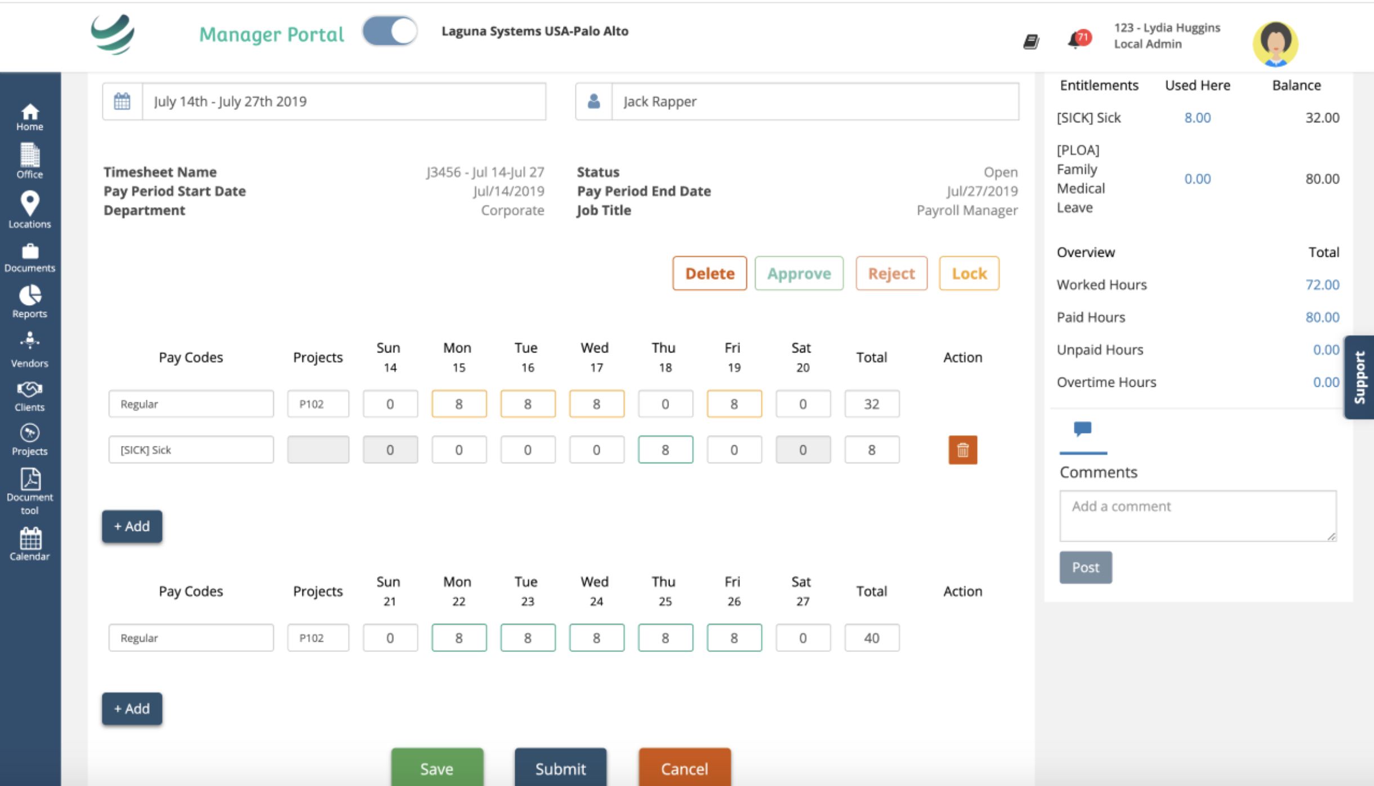
Task: Open the Support side tab
Action: 1359,377
